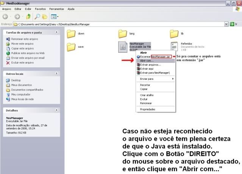This screenshot has height=174, width=242.
Task: Click Copiar este arquivo link
Action: (x=22, y=48)
